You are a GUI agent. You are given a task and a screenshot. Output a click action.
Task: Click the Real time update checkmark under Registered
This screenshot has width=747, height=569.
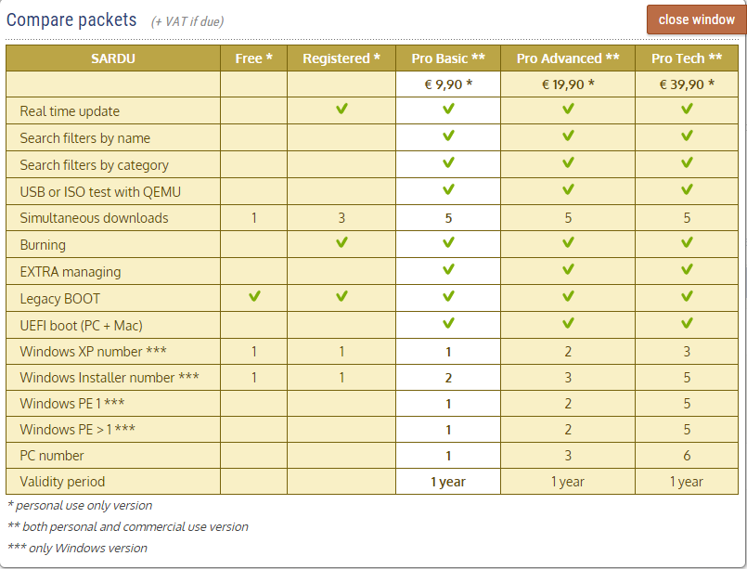pos(341,109)
